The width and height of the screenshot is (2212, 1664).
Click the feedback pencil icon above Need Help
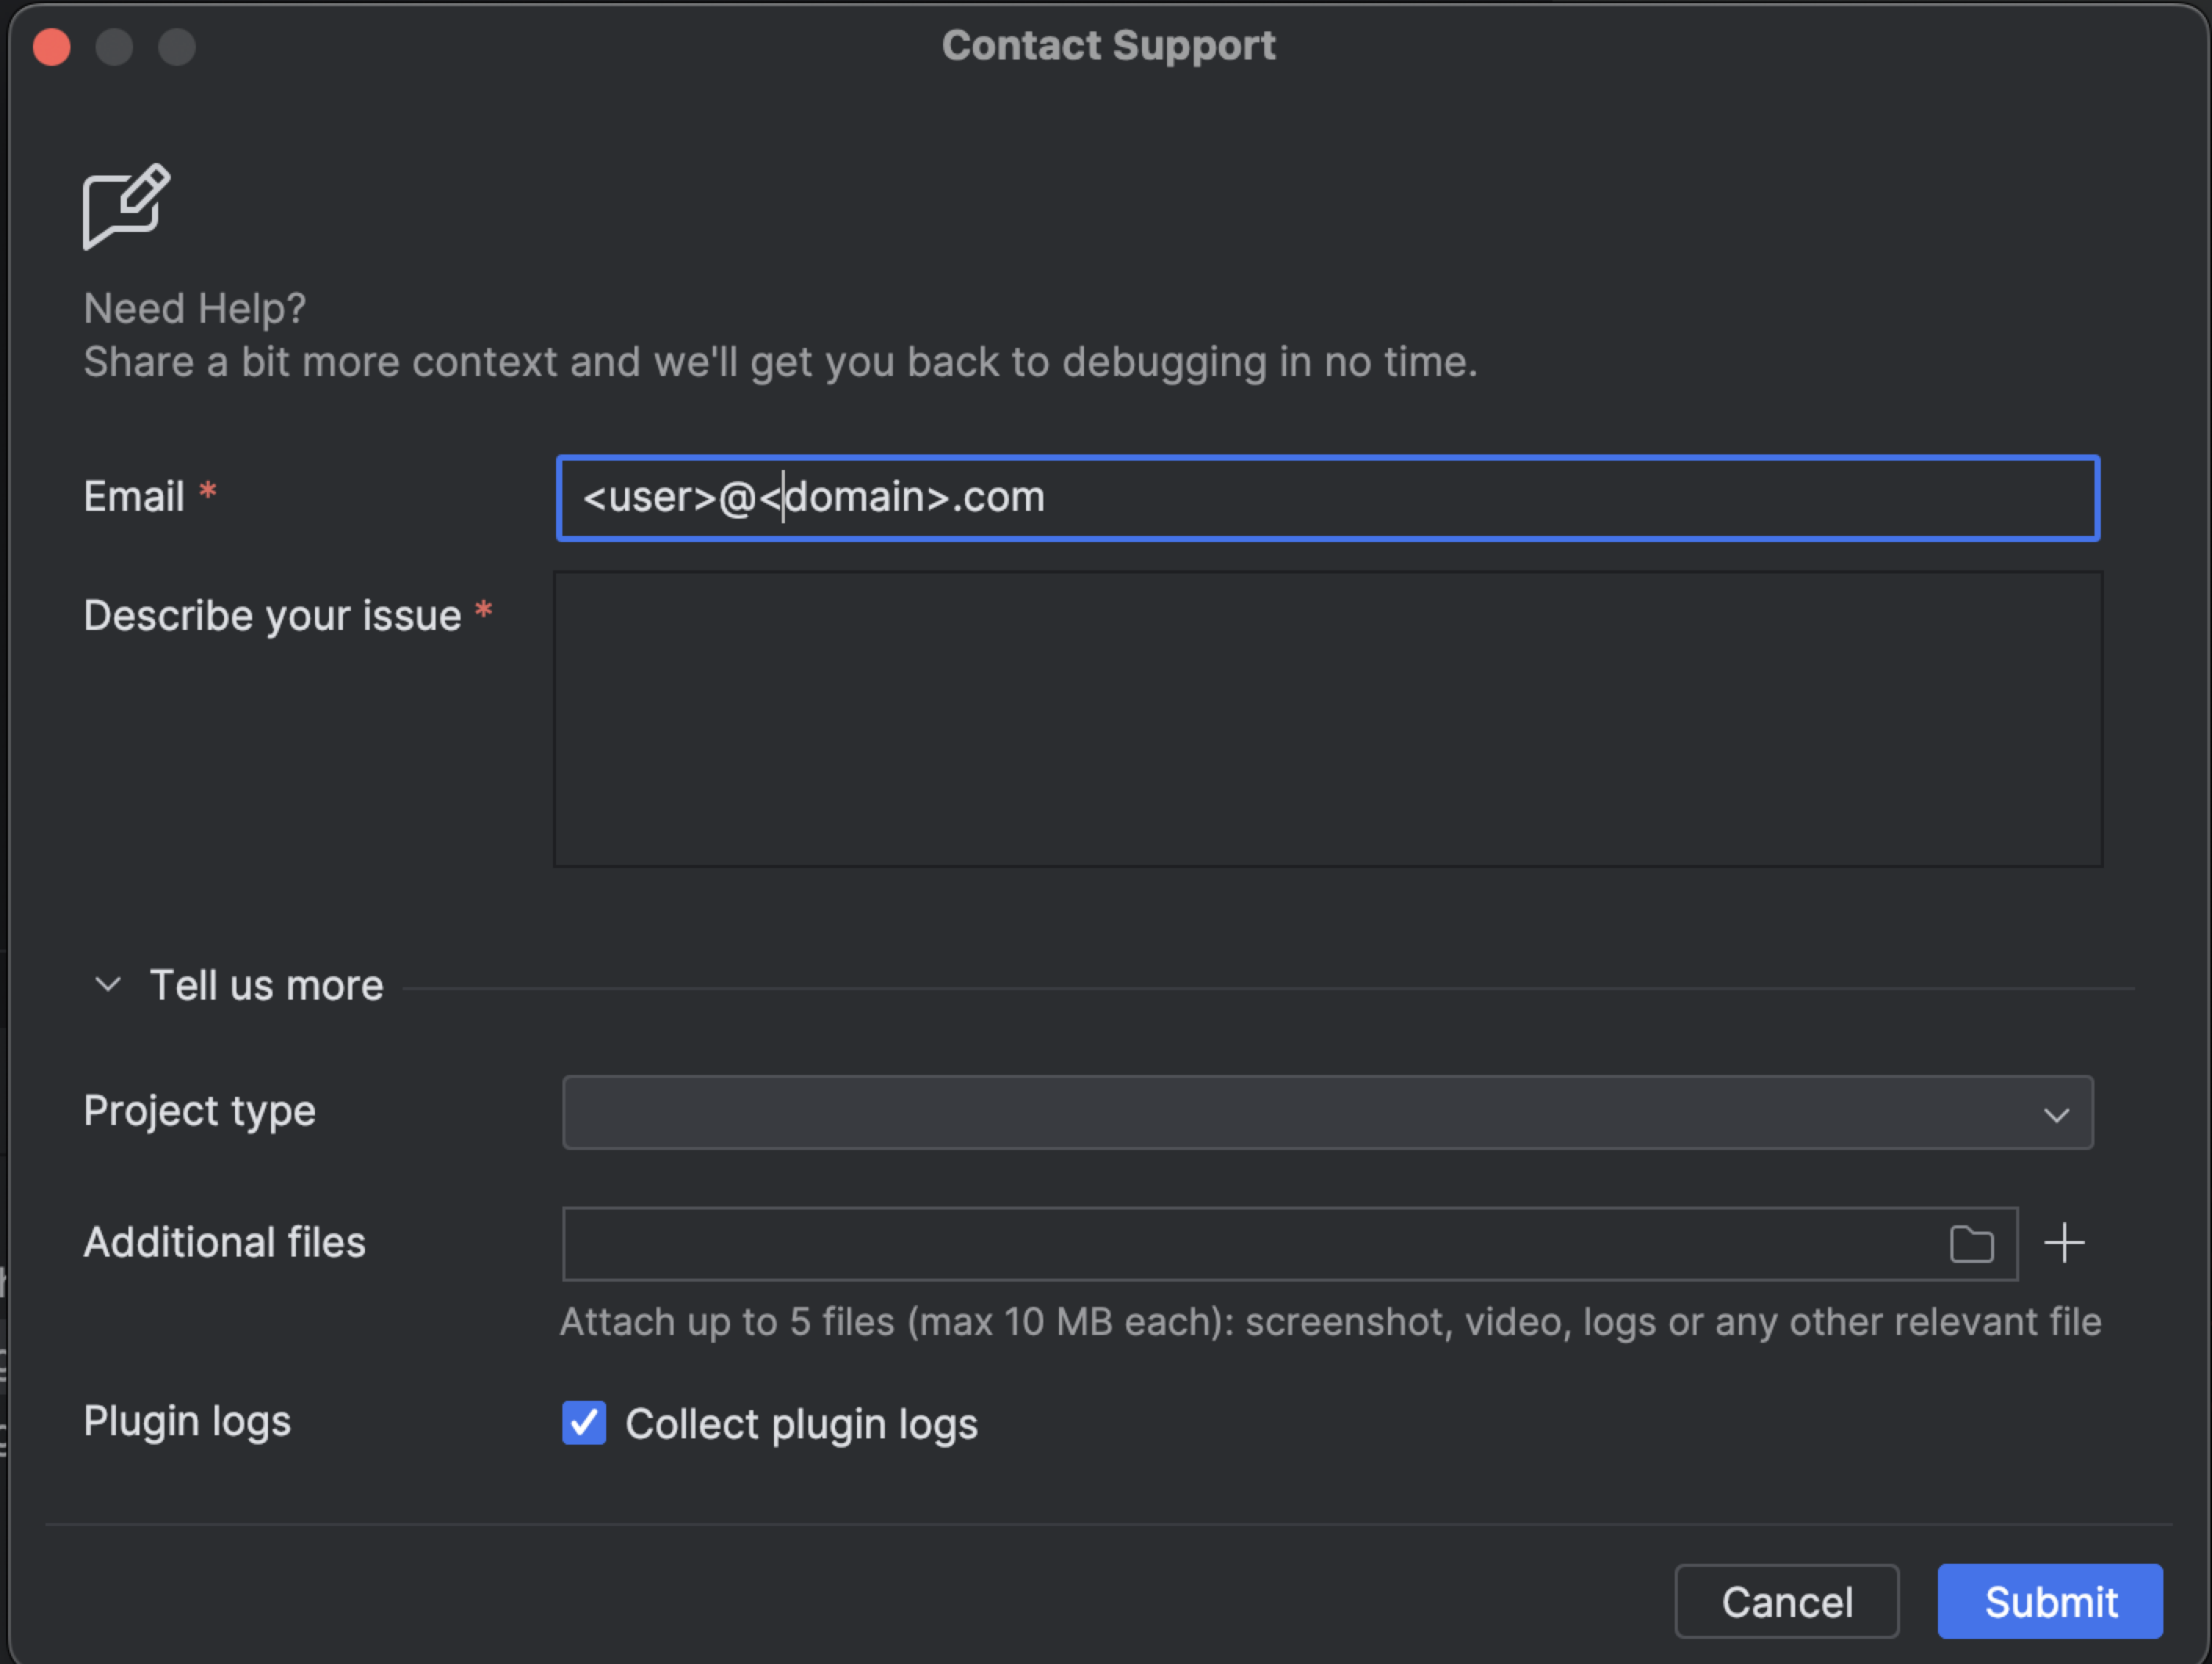coord(126,206)
